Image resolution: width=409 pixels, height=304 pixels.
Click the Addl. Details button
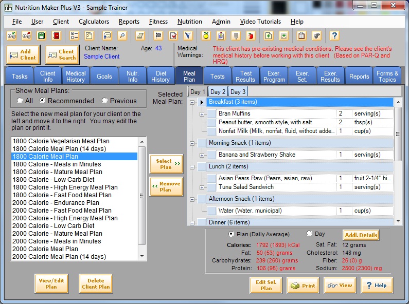pos(361,235)
